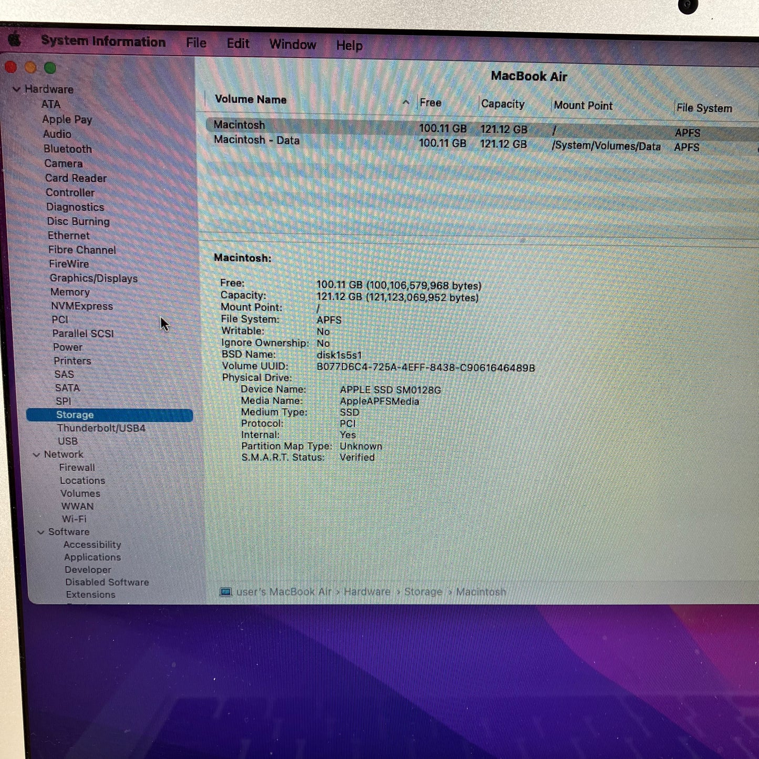Click the computer icon in the breadcrumb bar
This screenshot has width=759, height=759.
click(x=226, y=591)
